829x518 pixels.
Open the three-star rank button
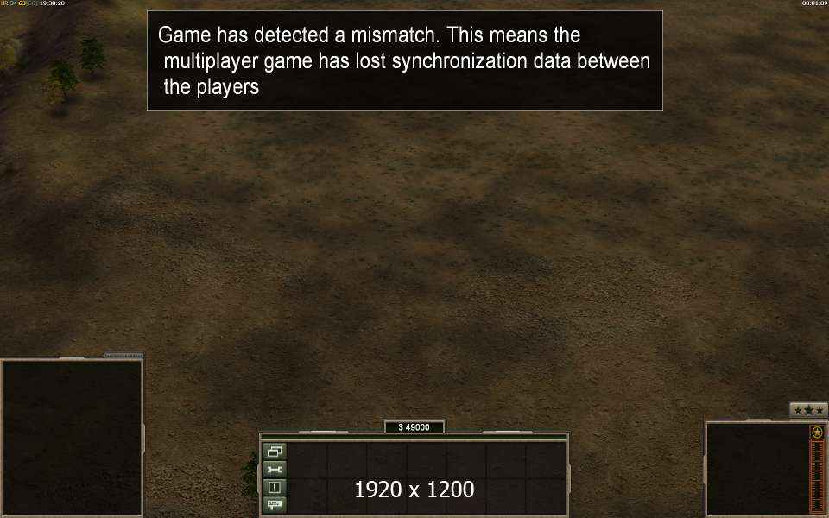(x=808, y=410)
